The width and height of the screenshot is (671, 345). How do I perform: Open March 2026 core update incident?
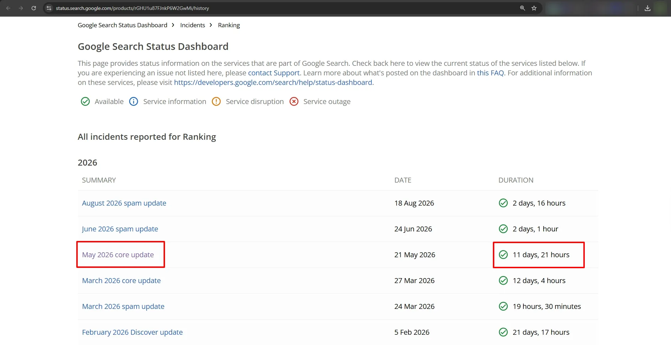[x=121, y=281]
